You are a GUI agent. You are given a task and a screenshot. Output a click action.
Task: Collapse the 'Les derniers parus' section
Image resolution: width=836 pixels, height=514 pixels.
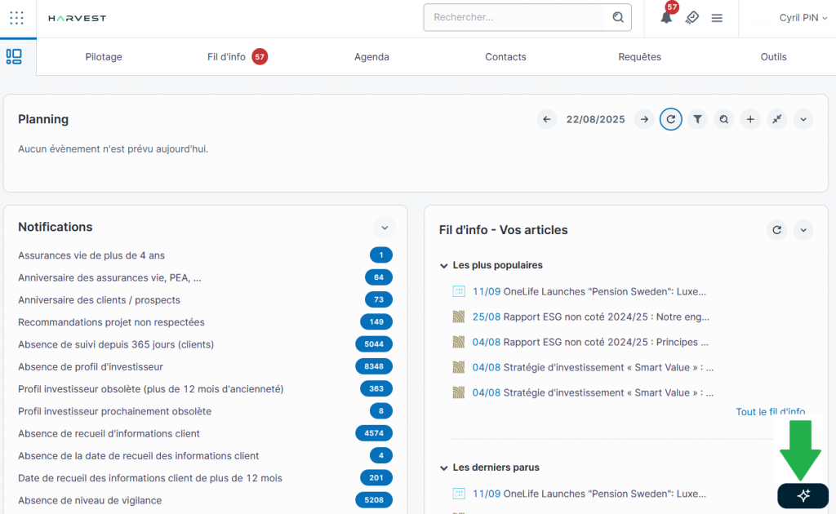coord(444,467)
